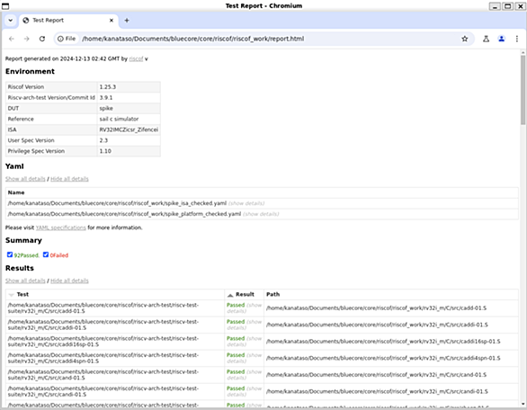The image size is (527, 410).
Task: Sort results by the Result column
Action: click(245, 294)
